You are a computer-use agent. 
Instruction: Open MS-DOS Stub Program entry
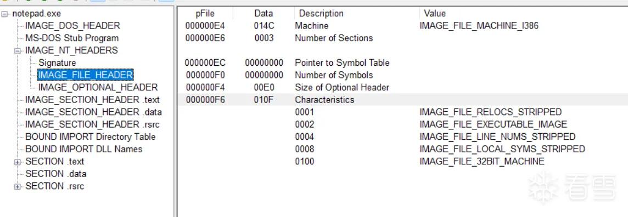(72, 38)
